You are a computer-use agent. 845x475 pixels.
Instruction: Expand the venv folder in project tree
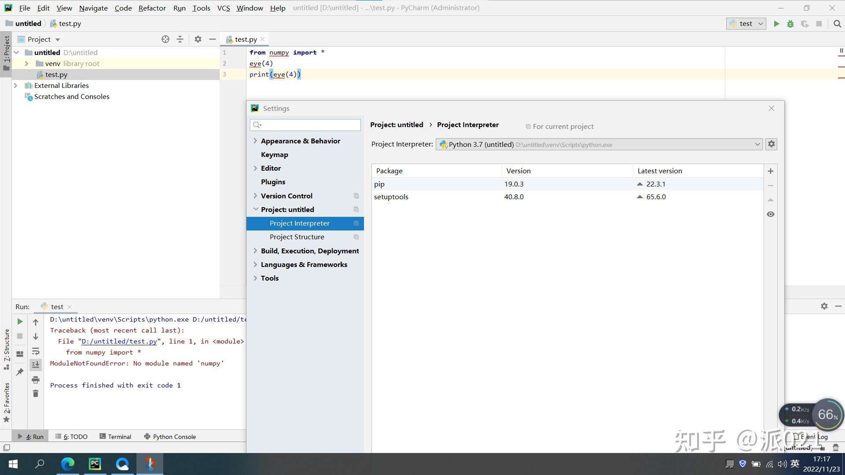pyautogui.click(x=26, y=63)
